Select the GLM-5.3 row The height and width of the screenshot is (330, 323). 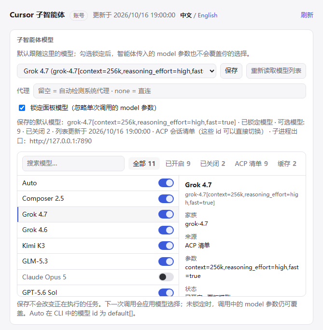(98, 261)
